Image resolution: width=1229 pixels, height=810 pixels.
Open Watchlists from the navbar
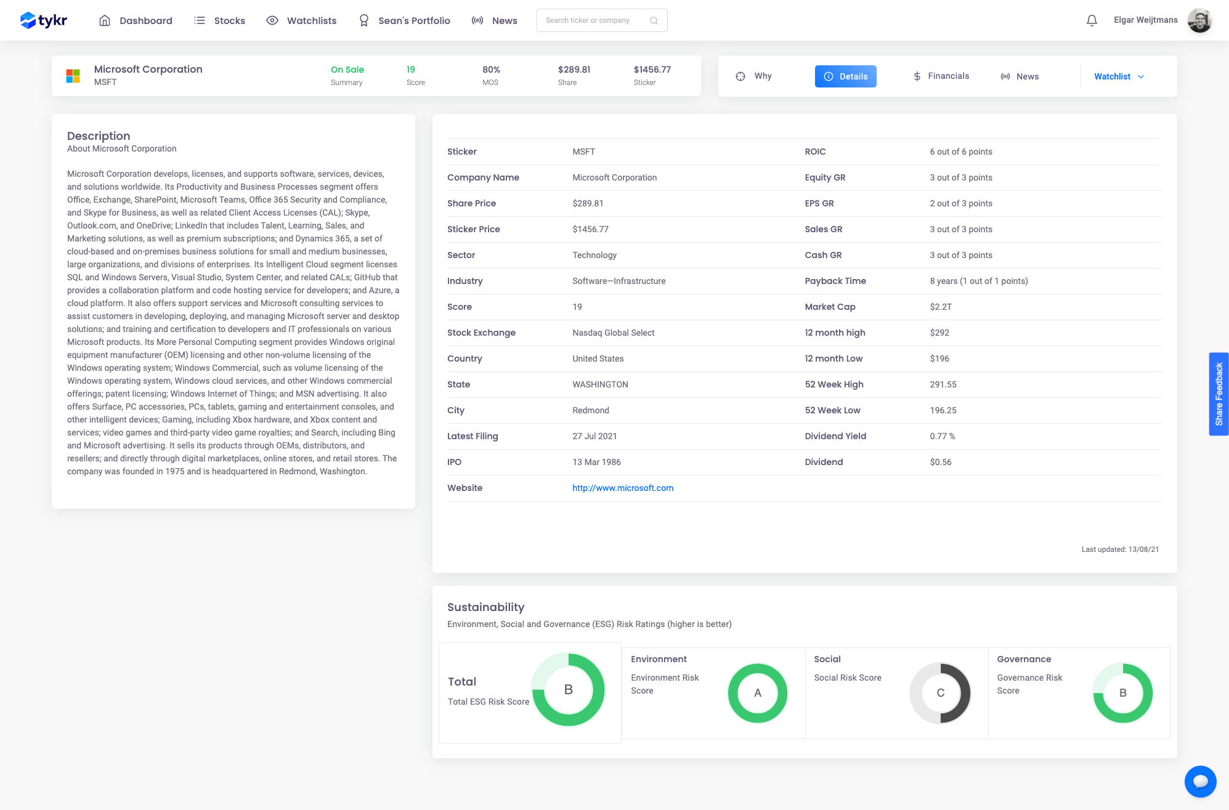(301, 20)
